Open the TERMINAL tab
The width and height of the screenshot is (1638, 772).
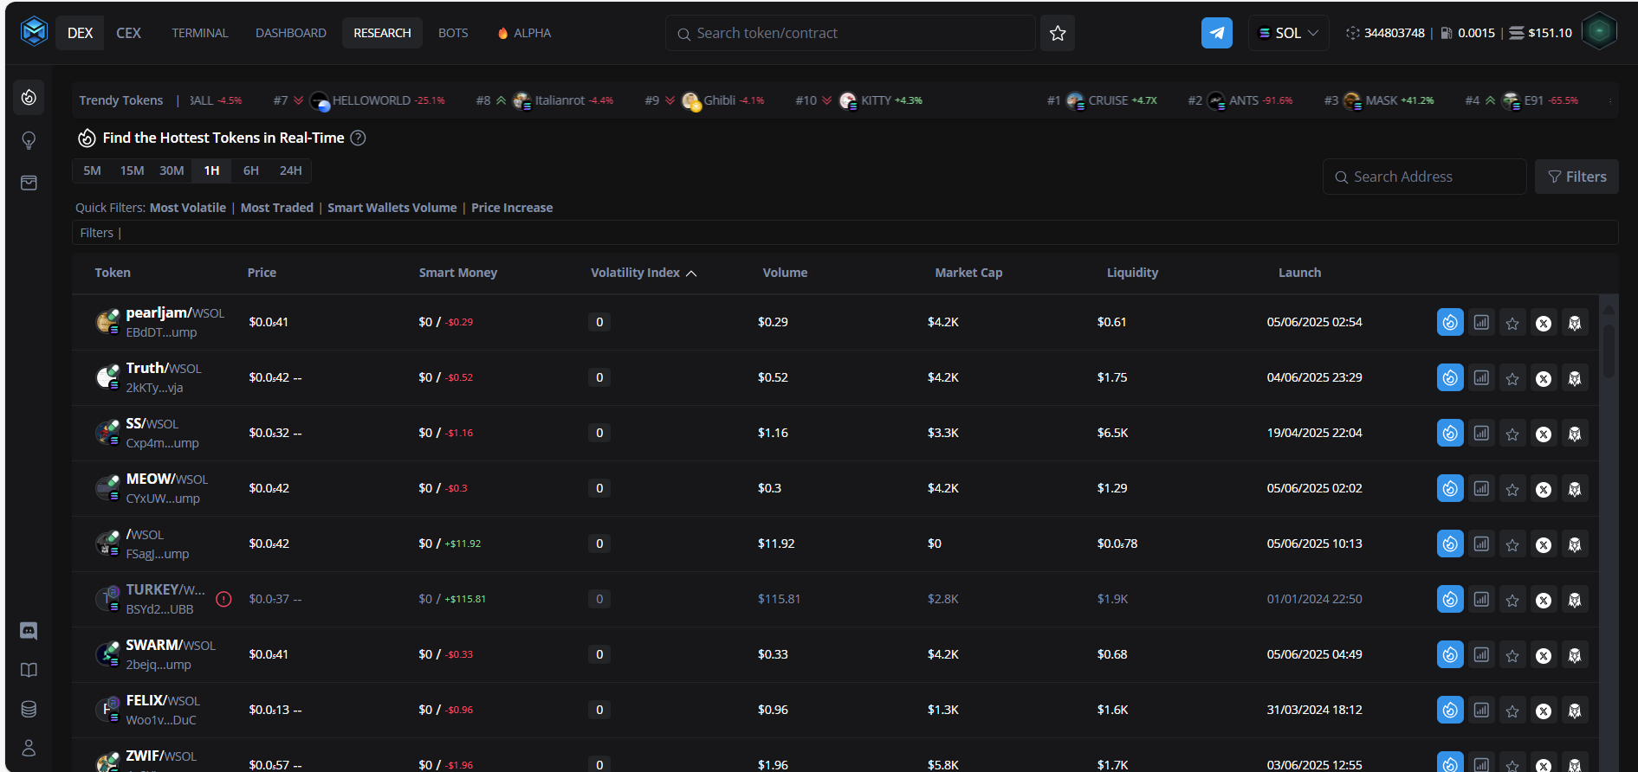tap(200, 33)
